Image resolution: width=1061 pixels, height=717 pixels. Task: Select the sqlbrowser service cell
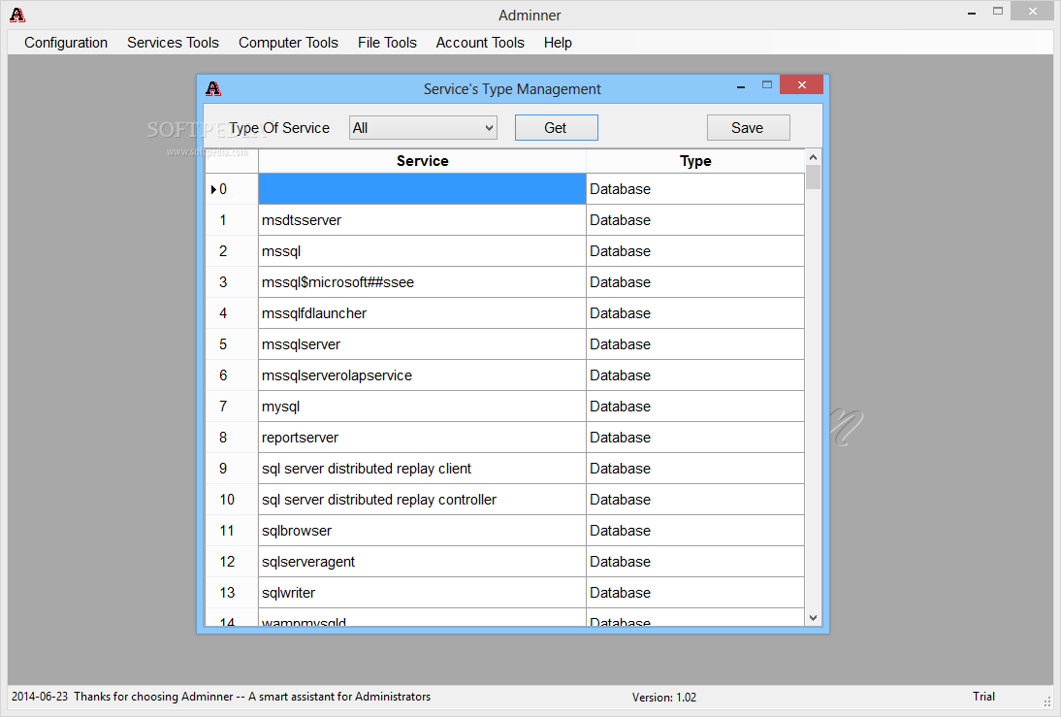pyautogui.click(x=422, y=531)
